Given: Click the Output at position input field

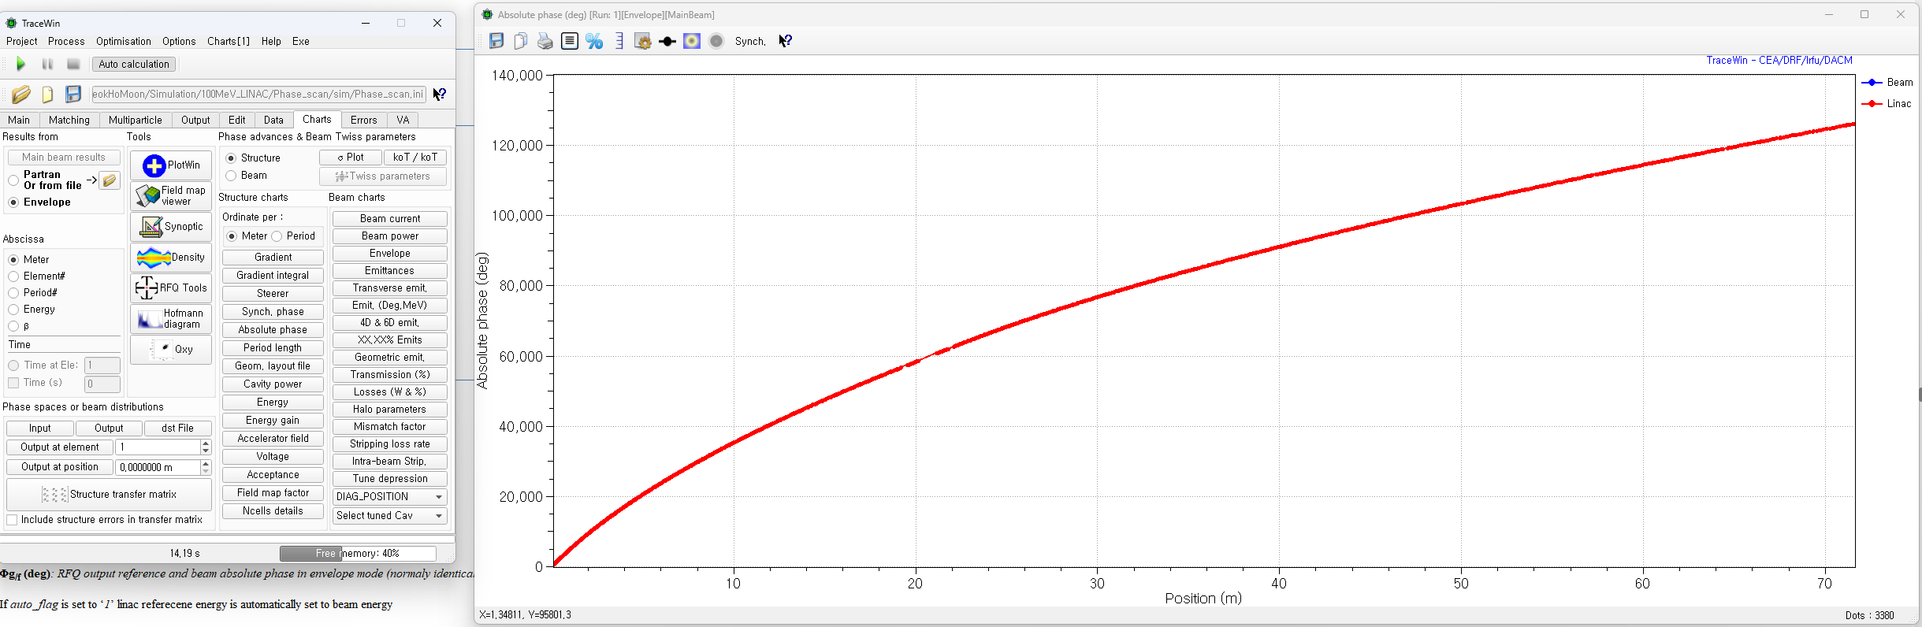Looking at the screenshot, I should 158,468.
